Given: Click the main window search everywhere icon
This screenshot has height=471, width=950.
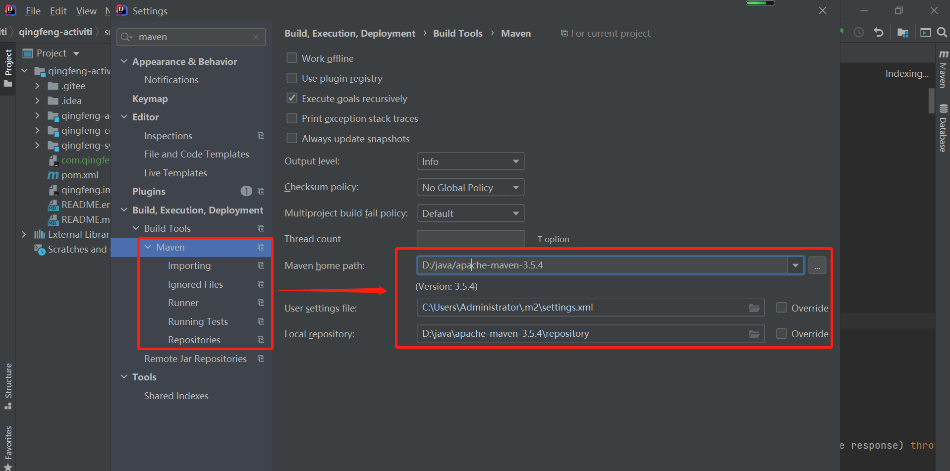Looking at the screenshot, I should [x=942, y=33].
